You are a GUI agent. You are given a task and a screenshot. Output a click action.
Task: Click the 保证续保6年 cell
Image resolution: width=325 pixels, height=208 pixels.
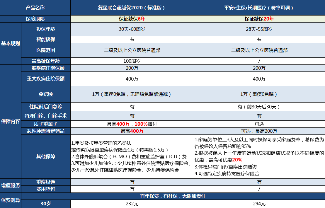click(132, 19)
